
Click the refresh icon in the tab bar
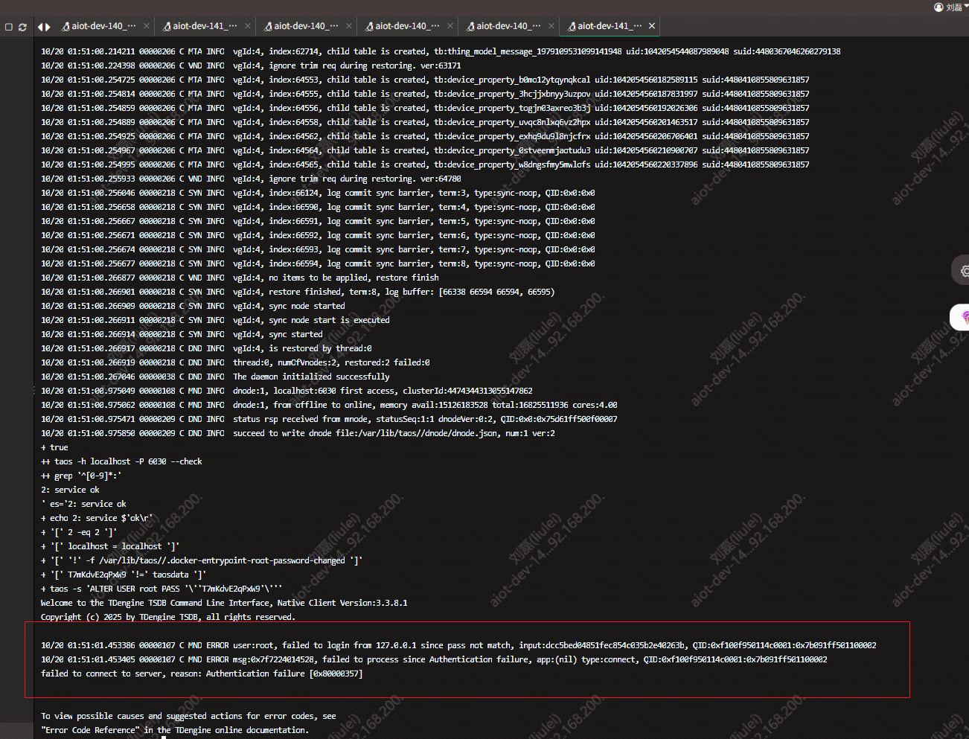click(22, 27)
